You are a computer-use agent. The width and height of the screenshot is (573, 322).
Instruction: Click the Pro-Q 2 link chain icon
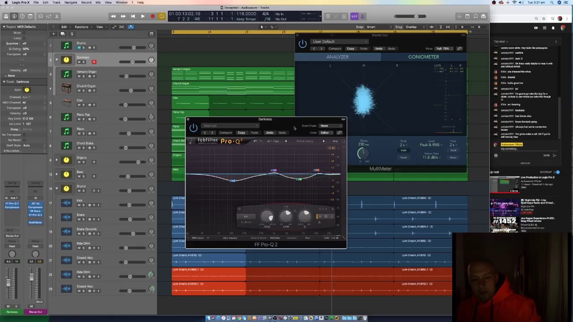[x=339, y=133]
